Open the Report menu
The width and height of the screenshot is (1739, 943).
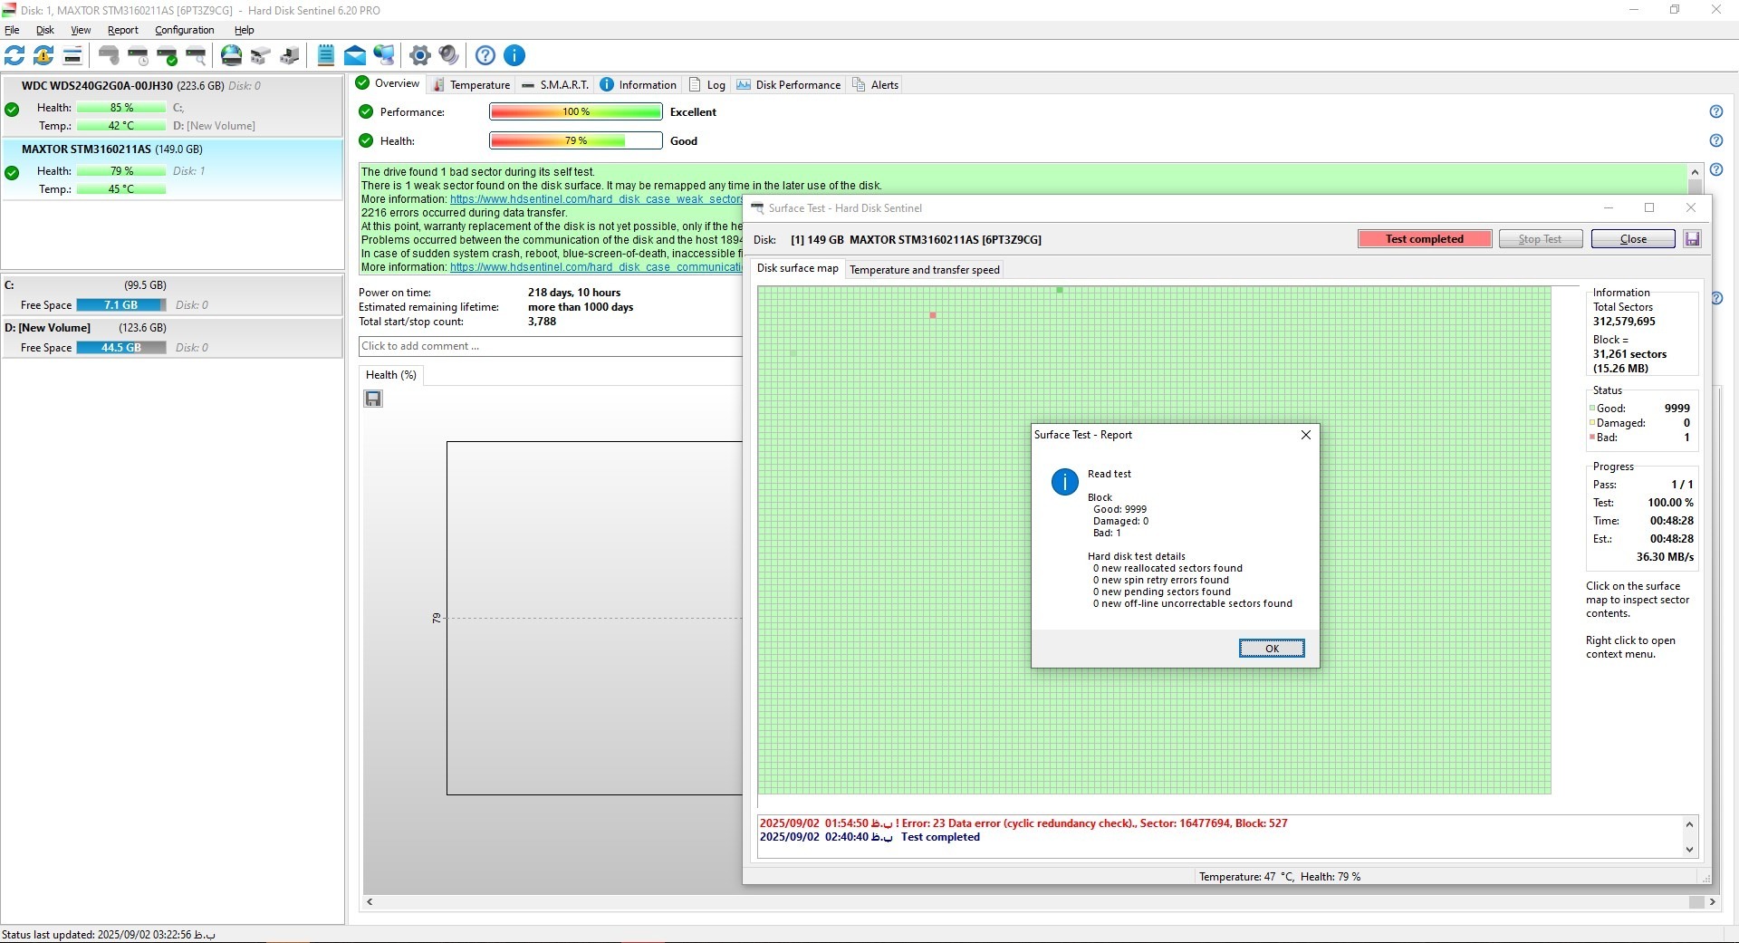pyautogui.click(x=123, y=30)
